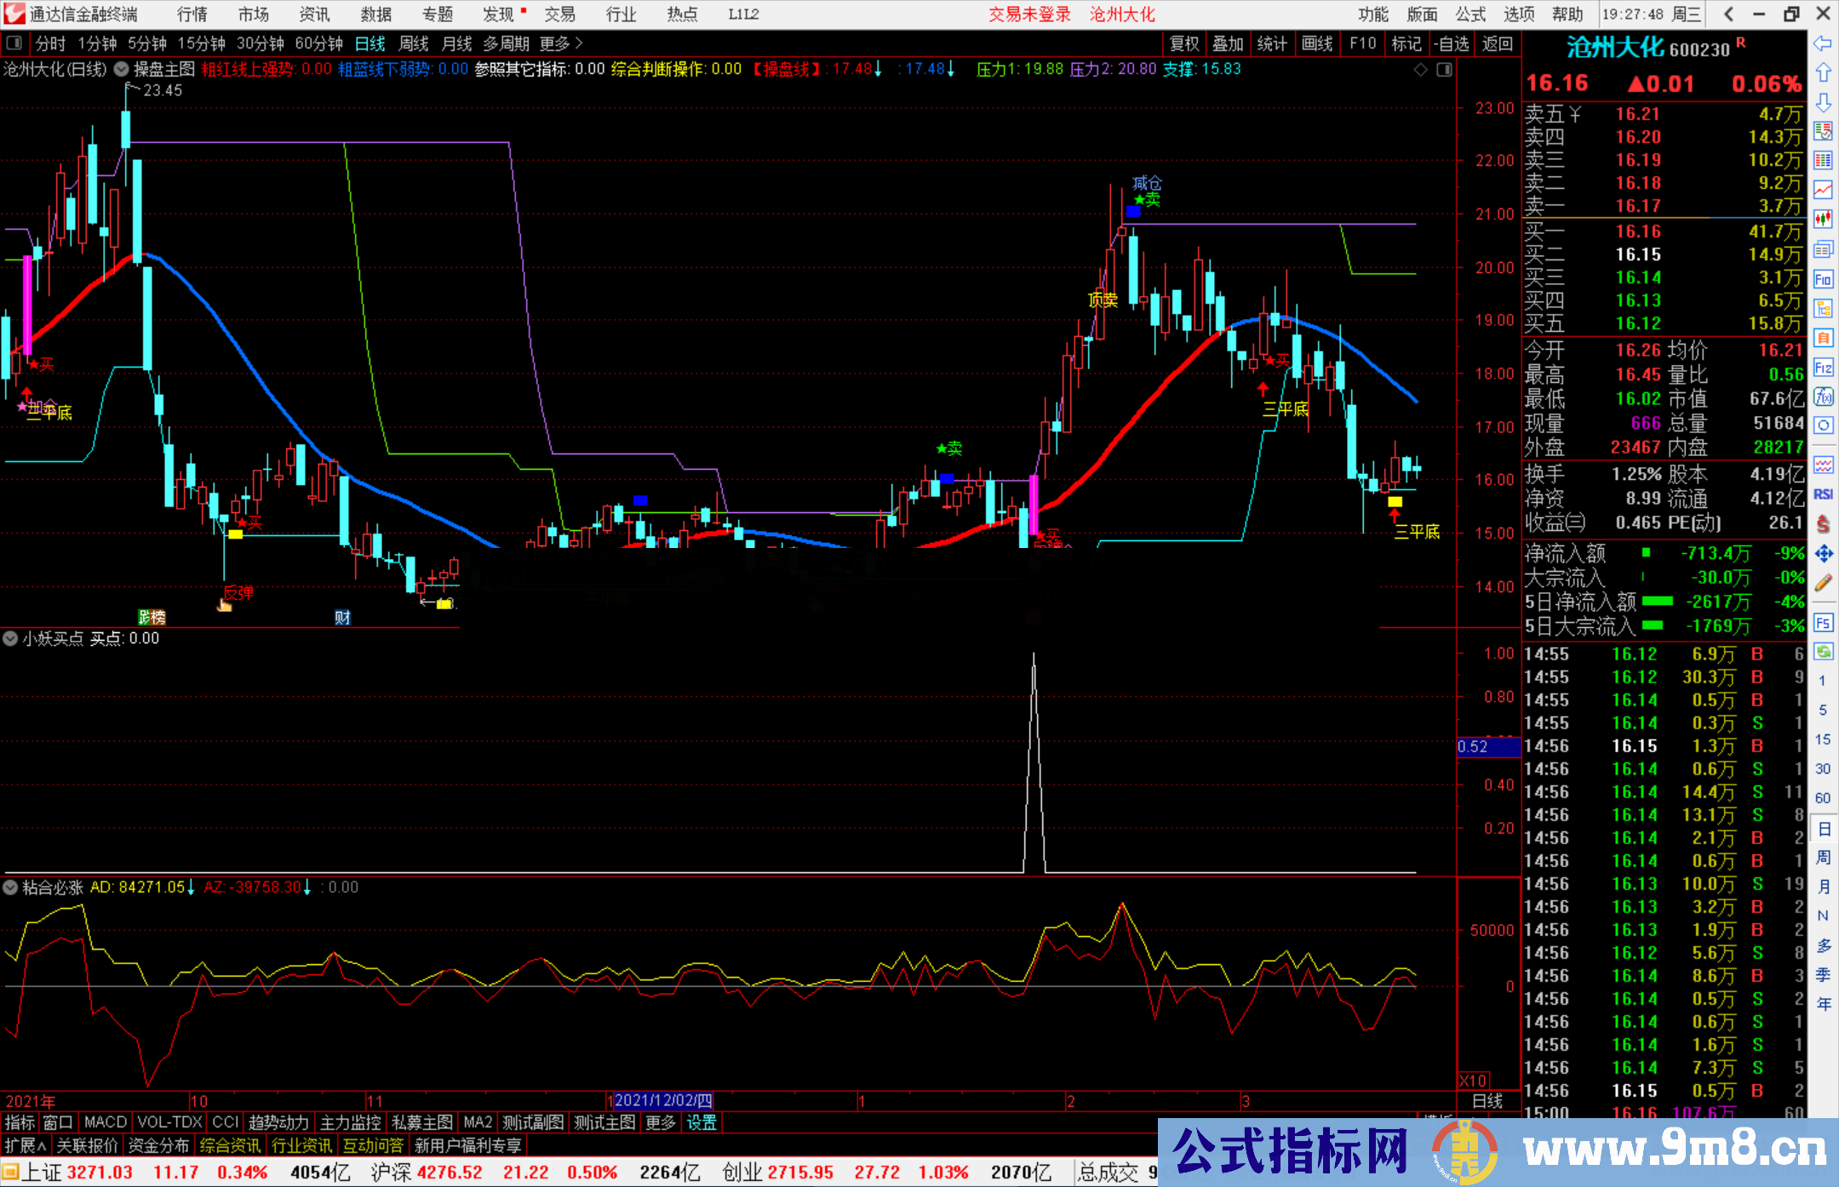Image resolution: width=1839 pixels, height=1187 pixels.
Task: Click the 2021/12/02 date marker on timeline
Action: click(x=662, y=1101)
